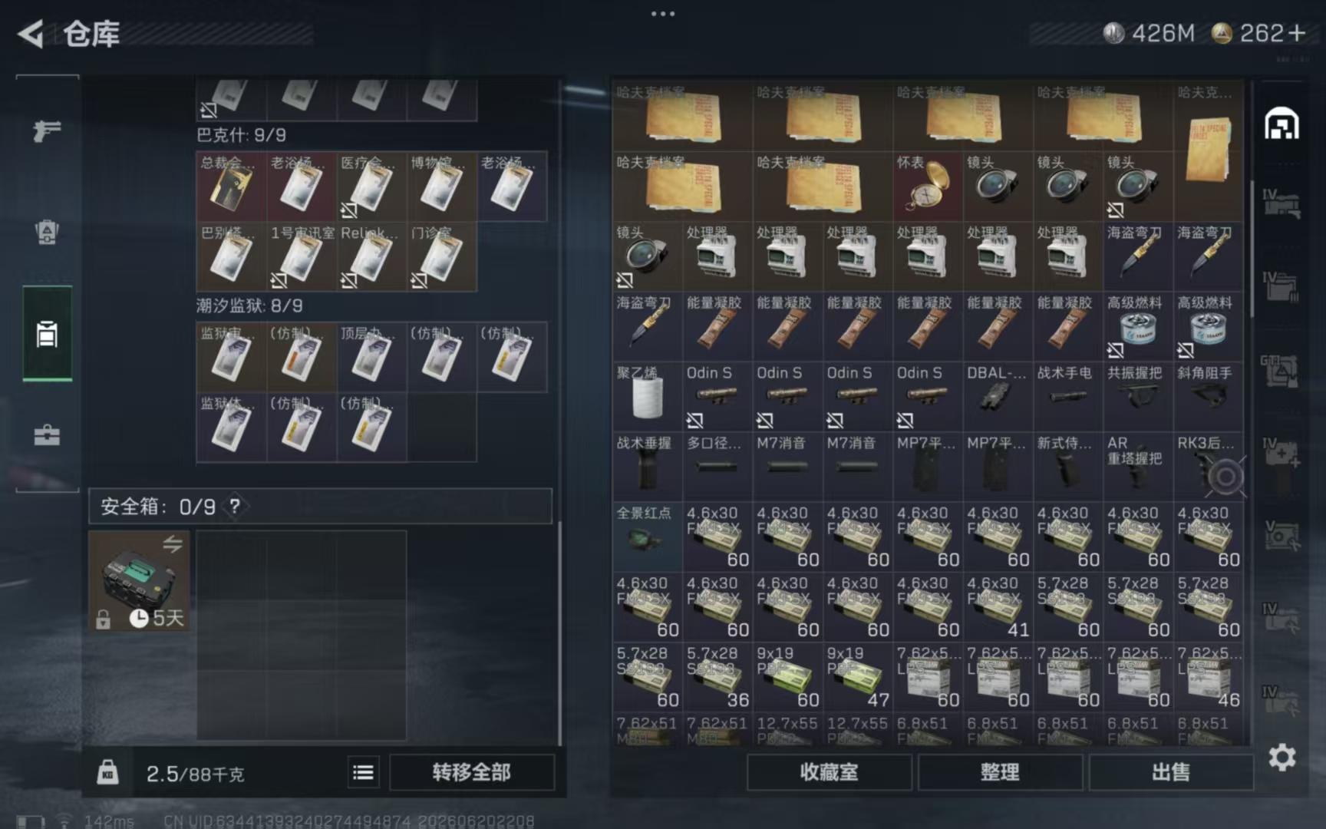Tap the swap arrows on the safe box
Image resolution: width=1326 pixels, height=829 pixels.
pyautogui.click(x=173, y=543)
